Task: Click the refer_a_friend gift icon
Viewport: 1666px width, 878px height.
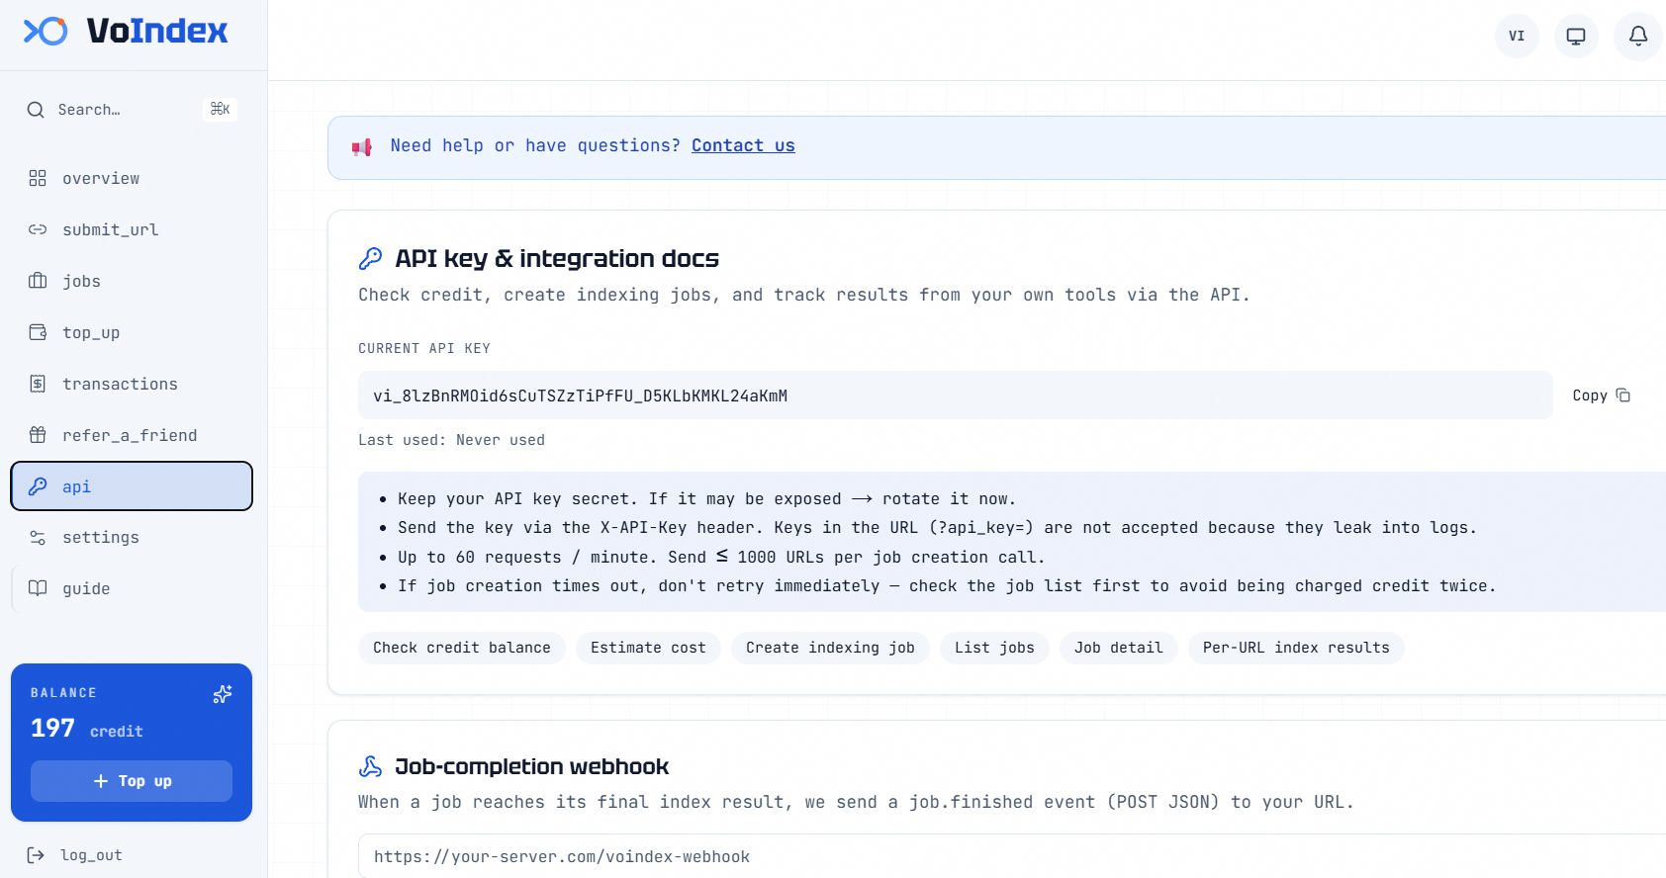Action: click(x=38, y=435)
